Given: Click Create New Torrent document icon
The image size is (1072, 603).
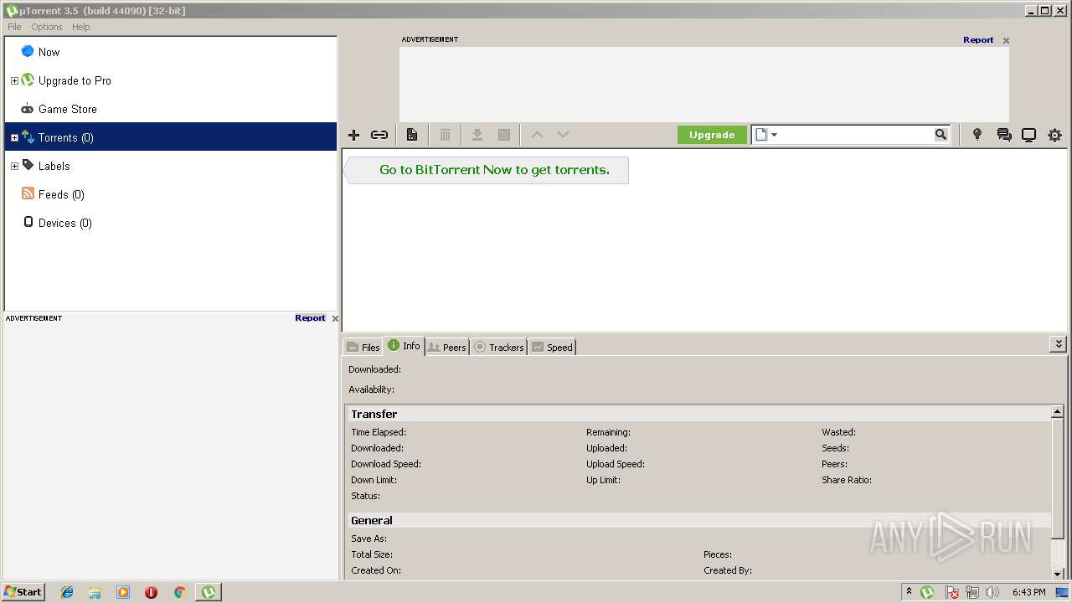Looking at the screenshot, I should [412, 135].
